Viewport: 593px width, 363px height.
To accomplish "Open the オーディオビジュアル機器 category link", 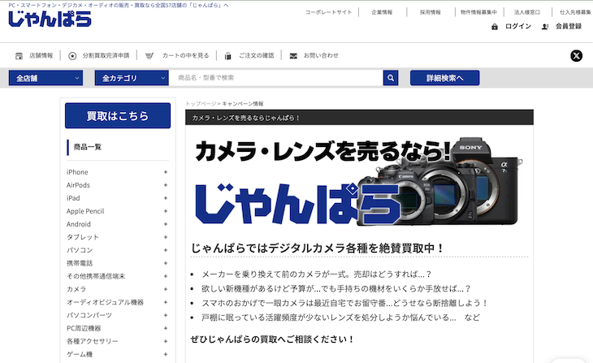I will (x=105, y=302).
